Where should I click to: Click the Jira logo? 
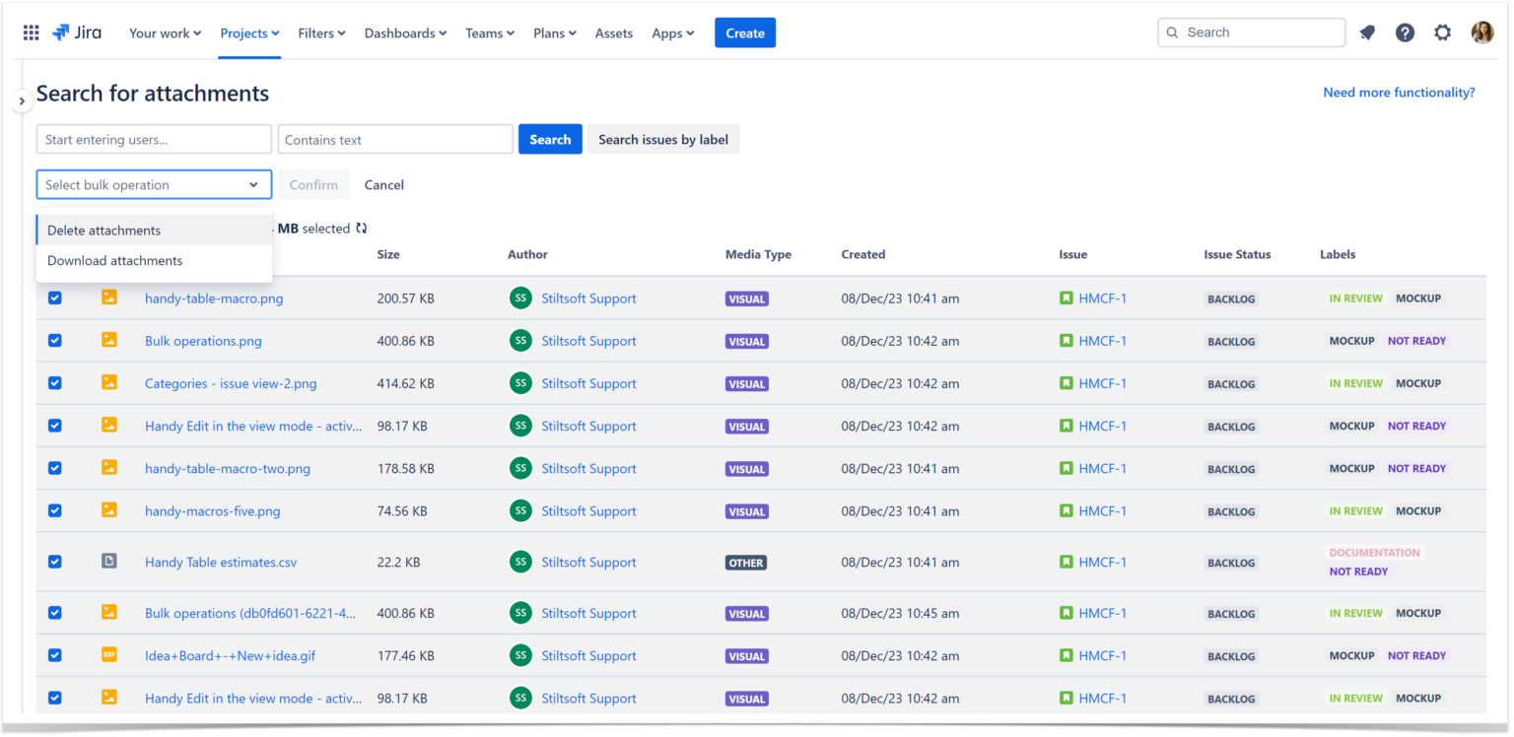[x=77, y=32]
